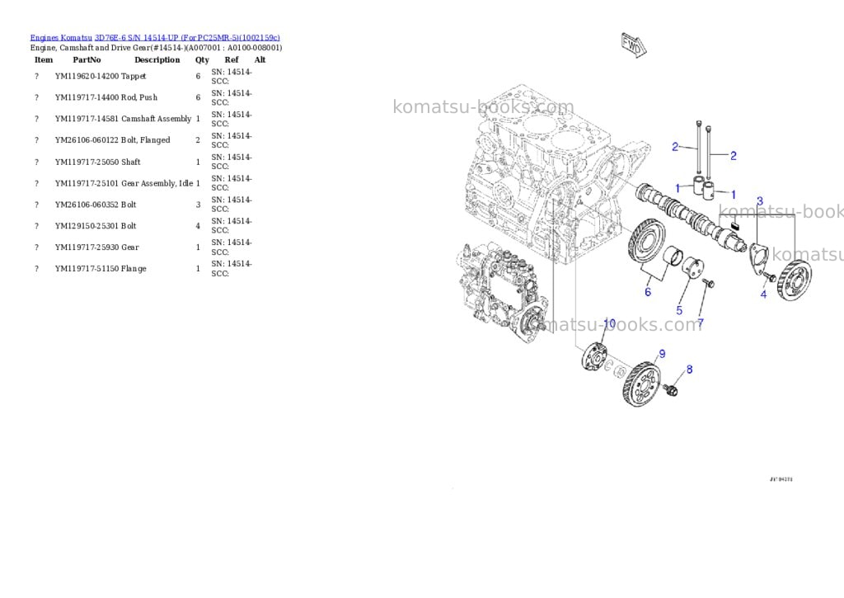Click the "Shaft" description
This screenshot has width=844, height=598.
(x=131, y=162)
